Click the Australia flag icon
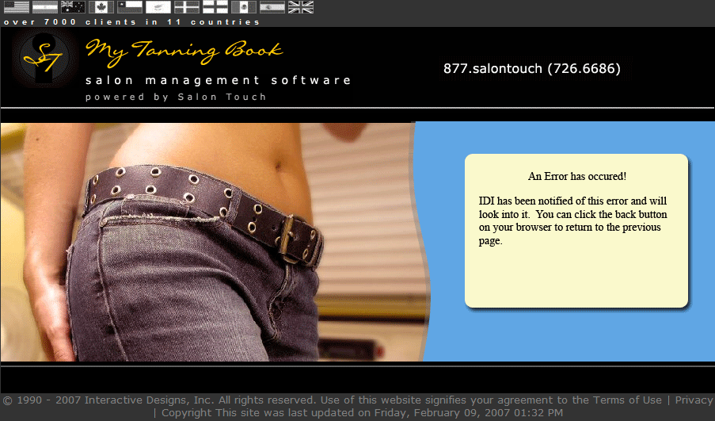This screenshot has width=715, height=421. click(x=73, y=7)
